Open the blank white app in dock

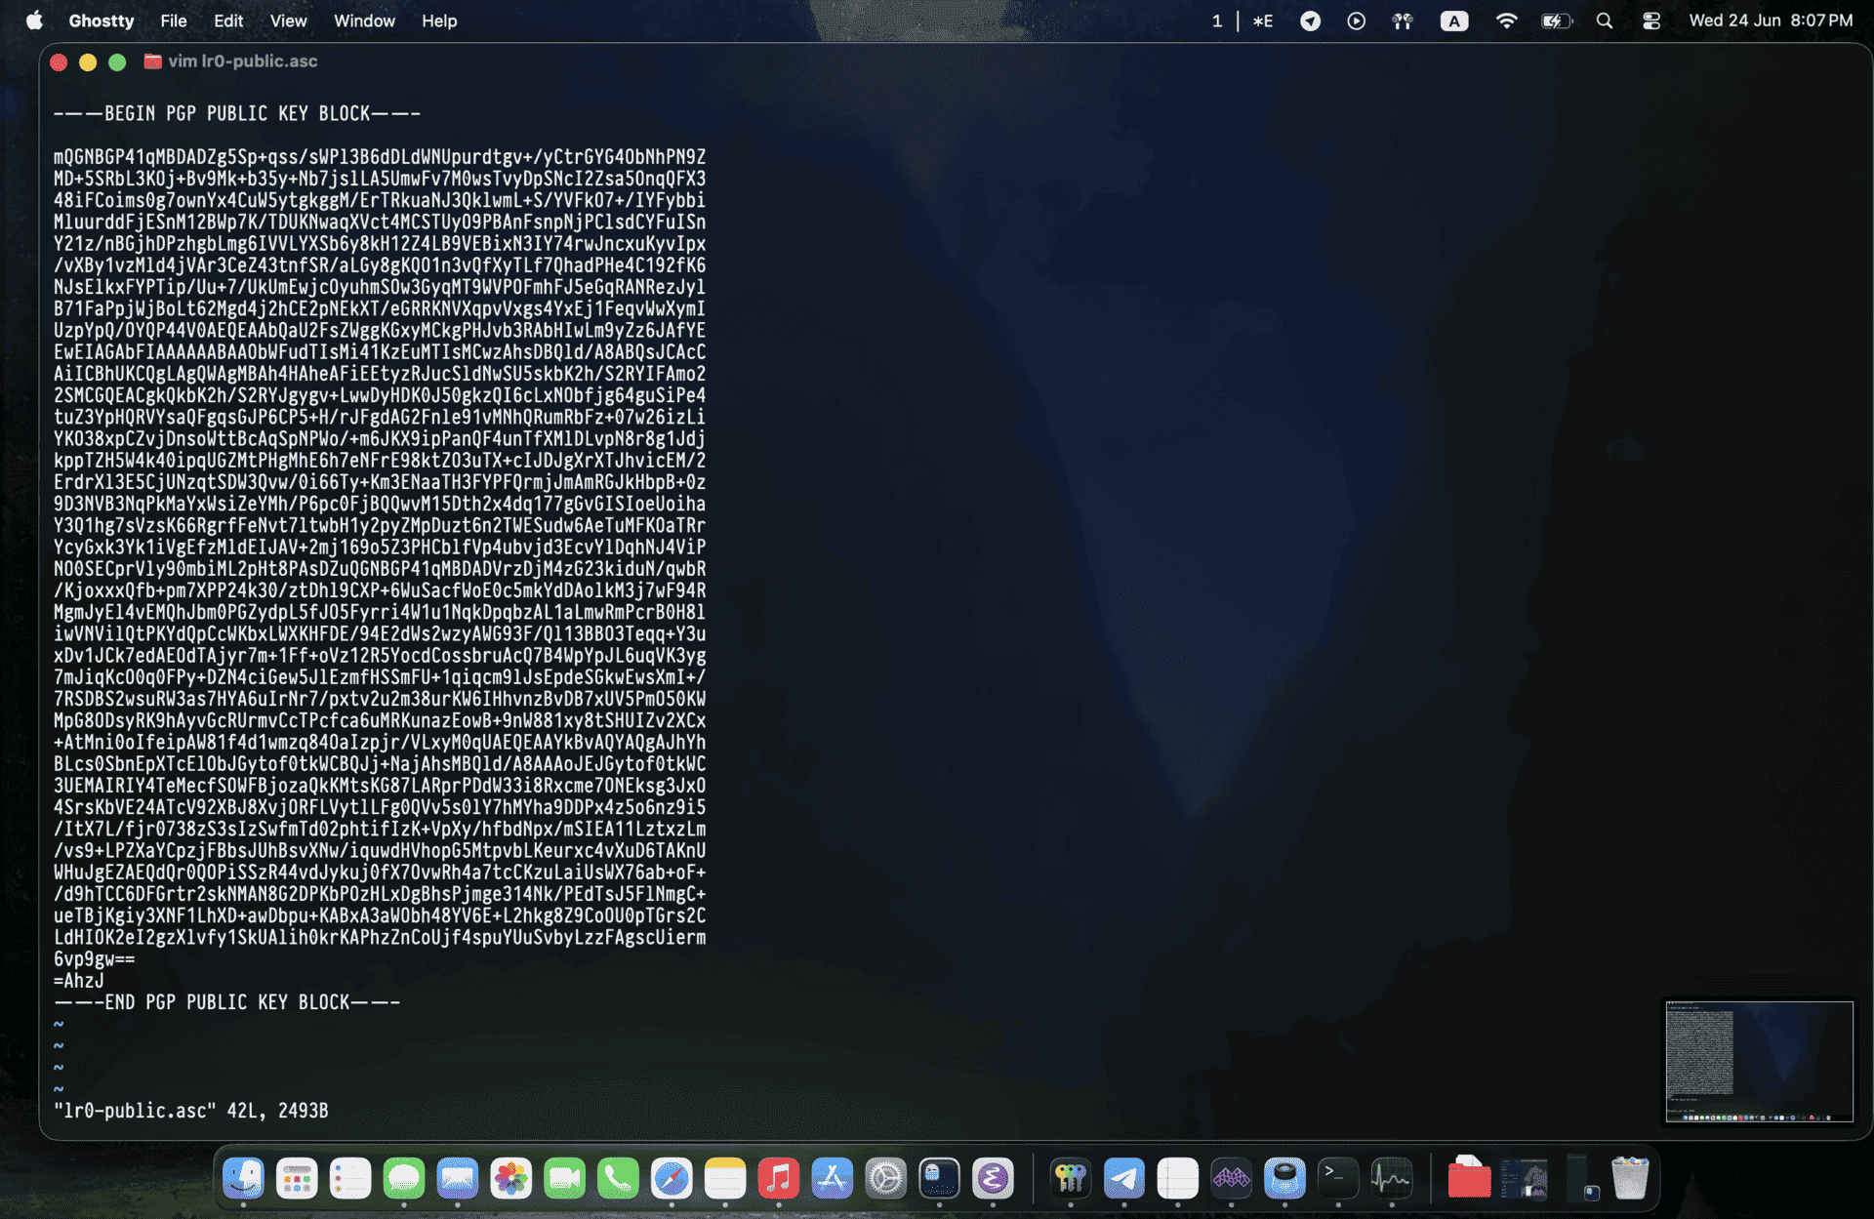point(1178,1179)
